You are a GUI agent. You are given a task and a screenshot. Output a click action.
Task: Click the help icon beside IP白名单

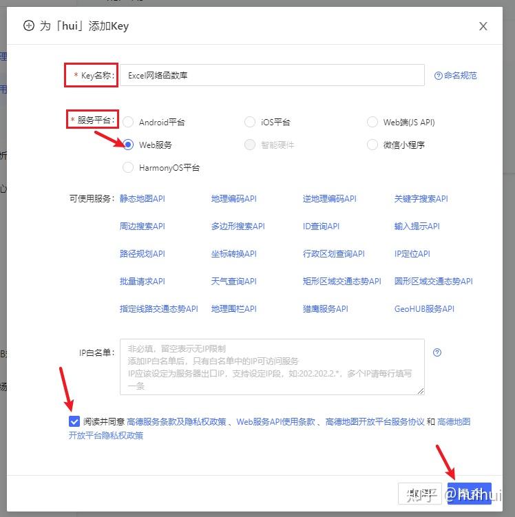tap(437, 352)
